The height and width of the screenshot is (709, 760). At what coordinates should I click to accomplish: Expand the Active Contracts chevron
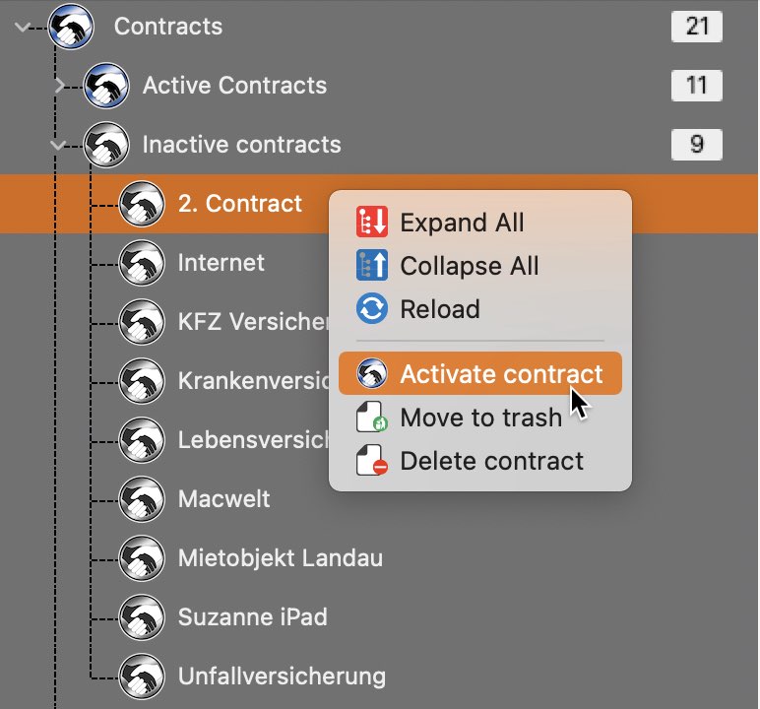tap(60, 86)
